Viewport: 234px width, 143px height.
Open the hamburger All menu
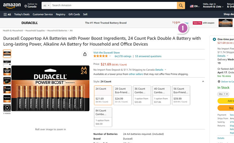tap(7, 15)
